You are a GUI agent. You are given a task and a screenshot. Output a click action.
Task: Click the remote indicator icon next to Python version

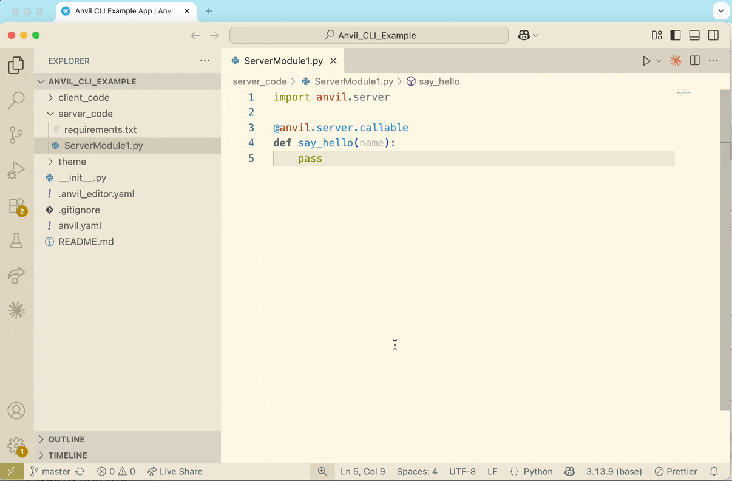569,471
